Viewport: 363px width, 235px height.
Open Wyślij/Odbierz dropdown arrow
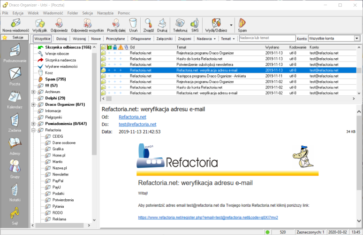point(231,25)
